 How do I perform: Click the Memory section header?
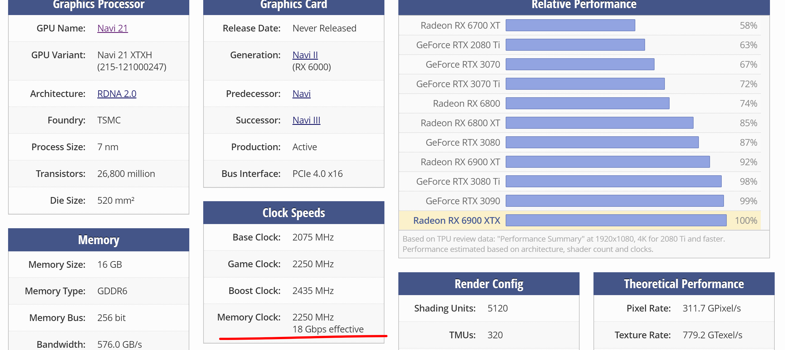98,240
